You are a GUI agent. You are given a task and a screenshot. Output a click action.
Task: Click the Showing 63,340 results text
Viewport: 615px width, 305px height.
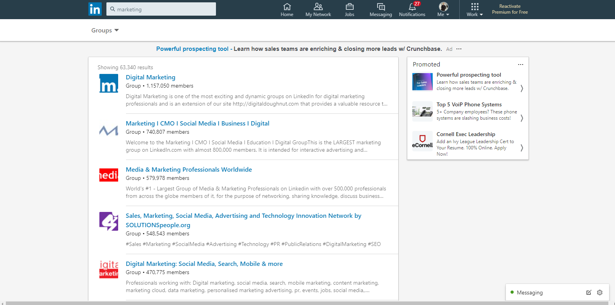click(125, 67)
